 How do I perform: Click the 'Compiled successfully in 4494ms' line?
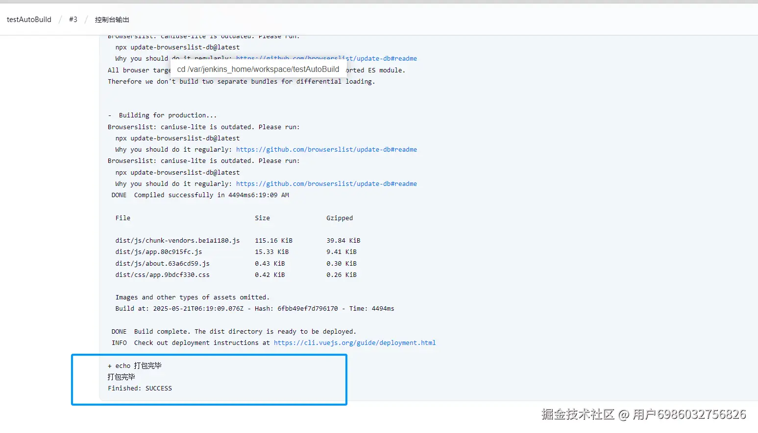[200, 195]
